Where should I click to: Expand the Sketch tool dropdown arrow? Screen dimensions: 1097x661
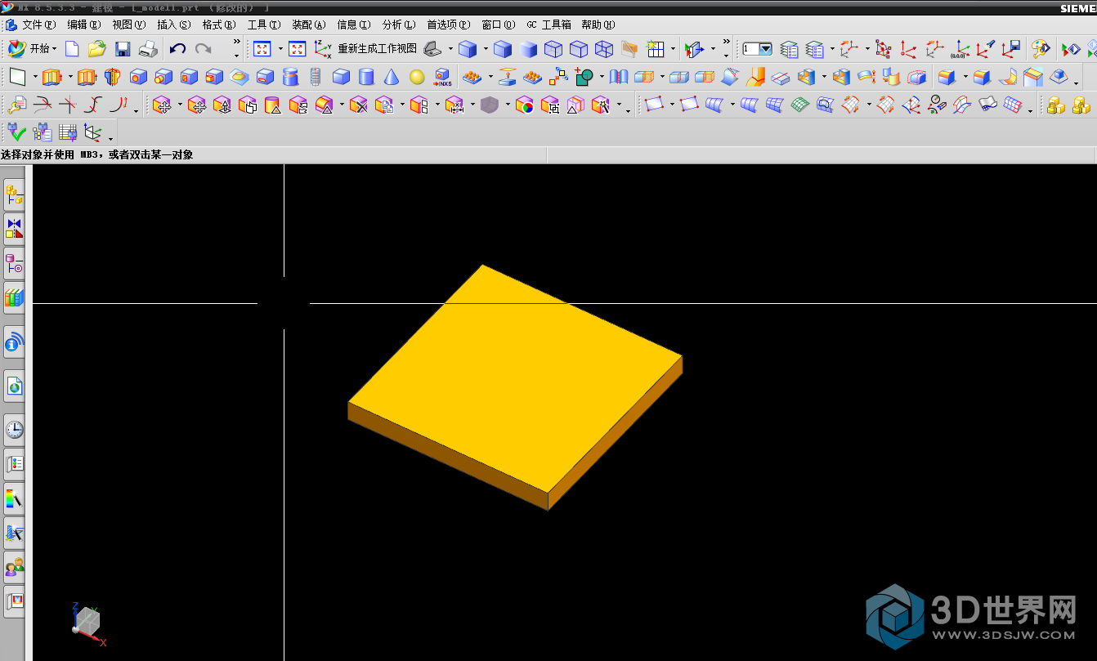(35, 78)
